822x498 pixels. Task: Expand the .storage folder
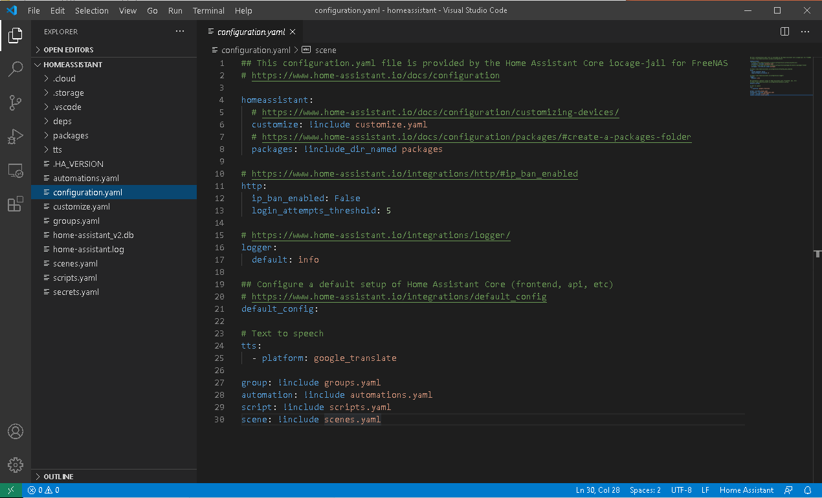[114, 92]
